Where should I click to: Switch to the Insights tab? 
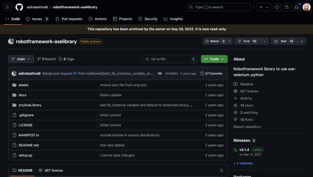[173, 19]
